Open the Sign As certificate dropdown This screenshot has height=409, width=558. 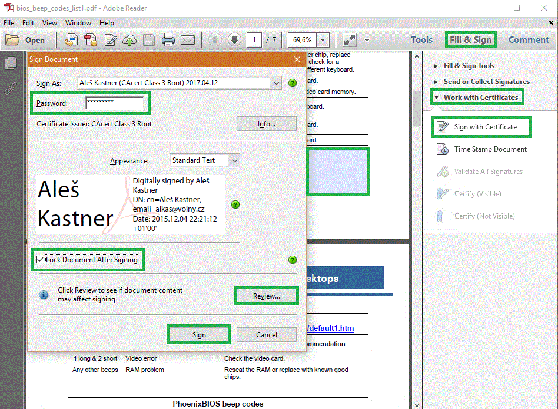(277, 83)
